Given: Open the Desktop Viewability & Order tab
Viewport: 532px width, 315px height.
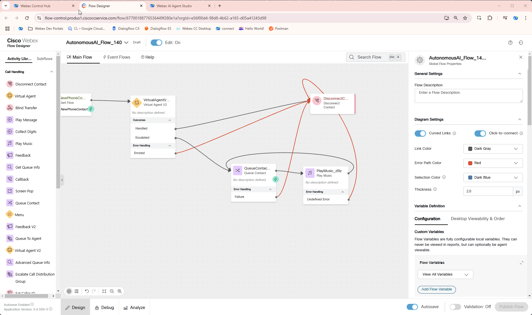Looking at the screenshot, I should click(478, 219).
